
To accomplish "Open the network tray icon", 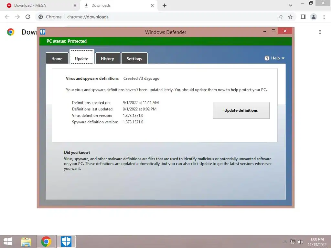I will pyautogui.click(x=293, y=242).
